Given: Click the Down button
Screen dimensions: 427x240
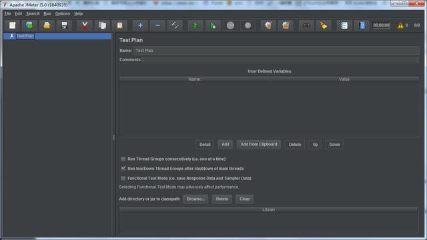Looking at the screenshot, I should click(x=334, y=145).
